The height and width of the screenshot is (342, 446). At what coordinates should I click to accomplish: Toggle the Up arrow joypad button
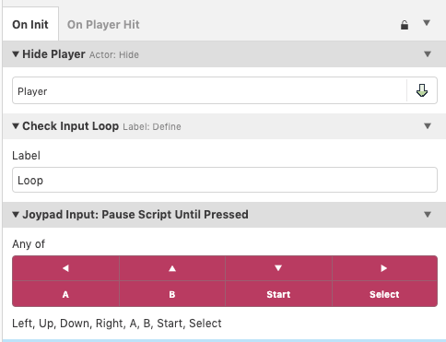(x=172, y=268)
